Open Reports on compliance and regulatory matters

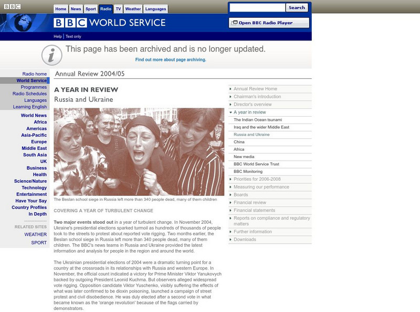tap(272, 221)
